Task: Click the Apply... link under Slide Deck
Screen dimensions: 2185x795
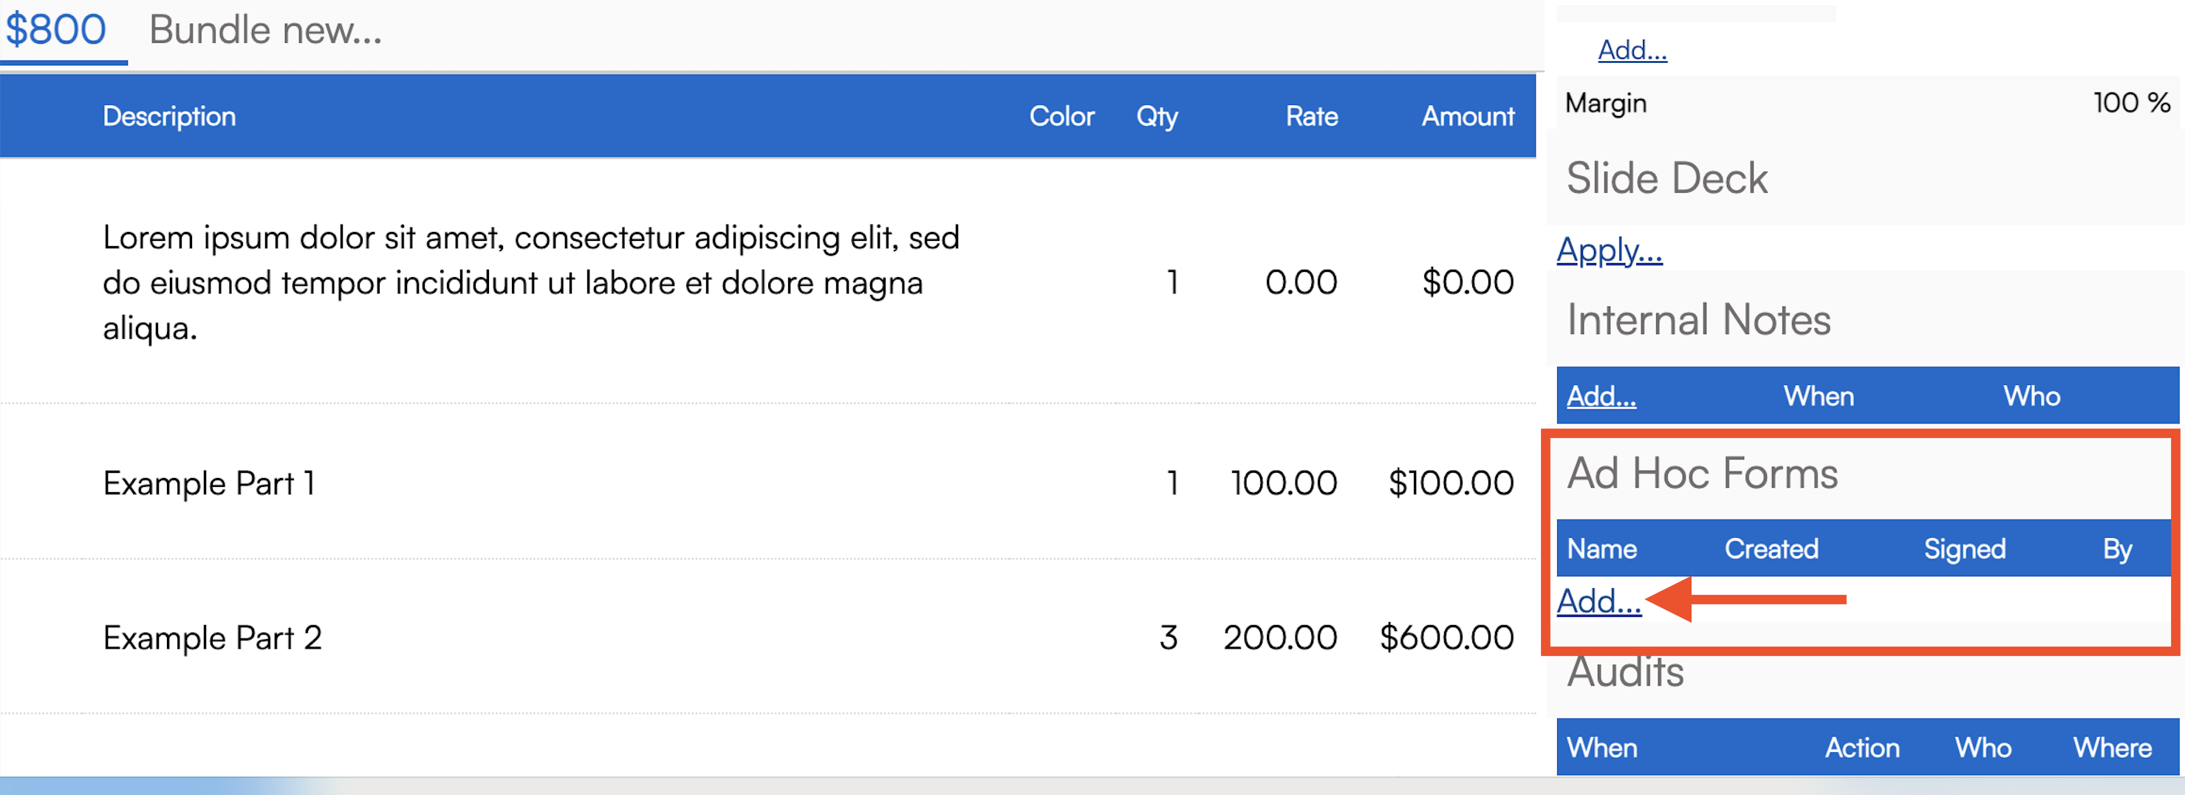Action: coord(1609,250)
